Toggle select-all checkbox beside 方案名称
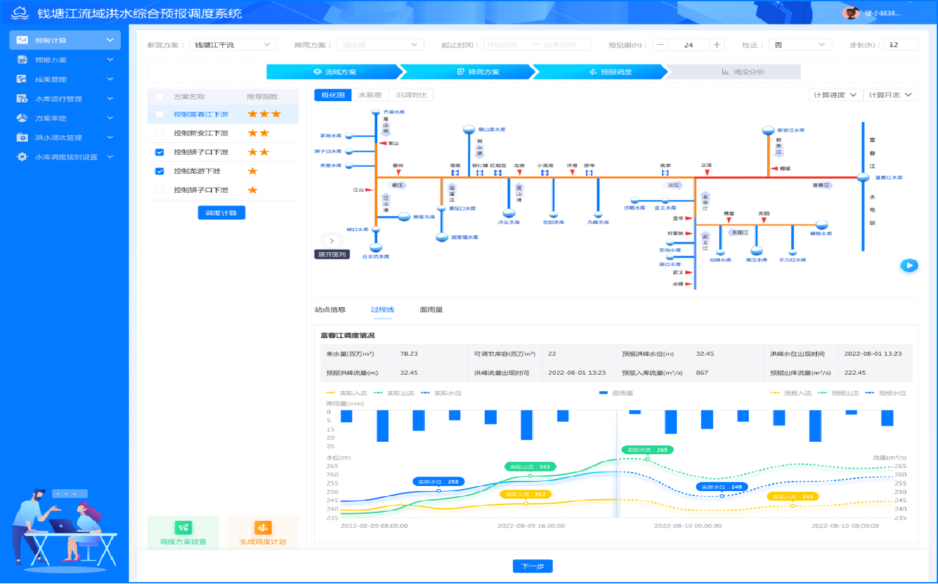 point(159,97)
